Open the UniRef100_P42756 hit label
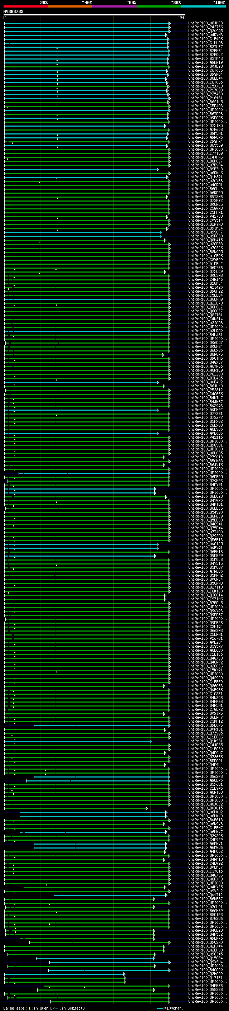The height and width of the screenshot is (1011, 229). pyautogui.click(x=205, y=28)
